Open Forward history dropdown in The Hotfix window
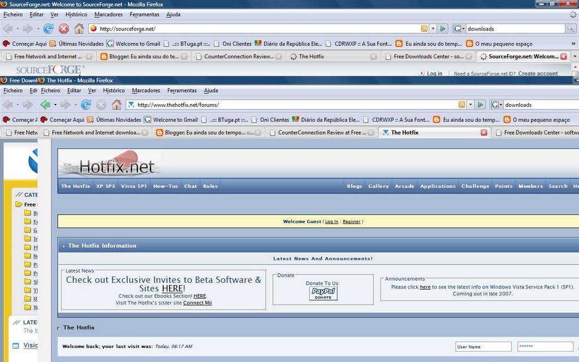579x362 pixels. (75, 105)
